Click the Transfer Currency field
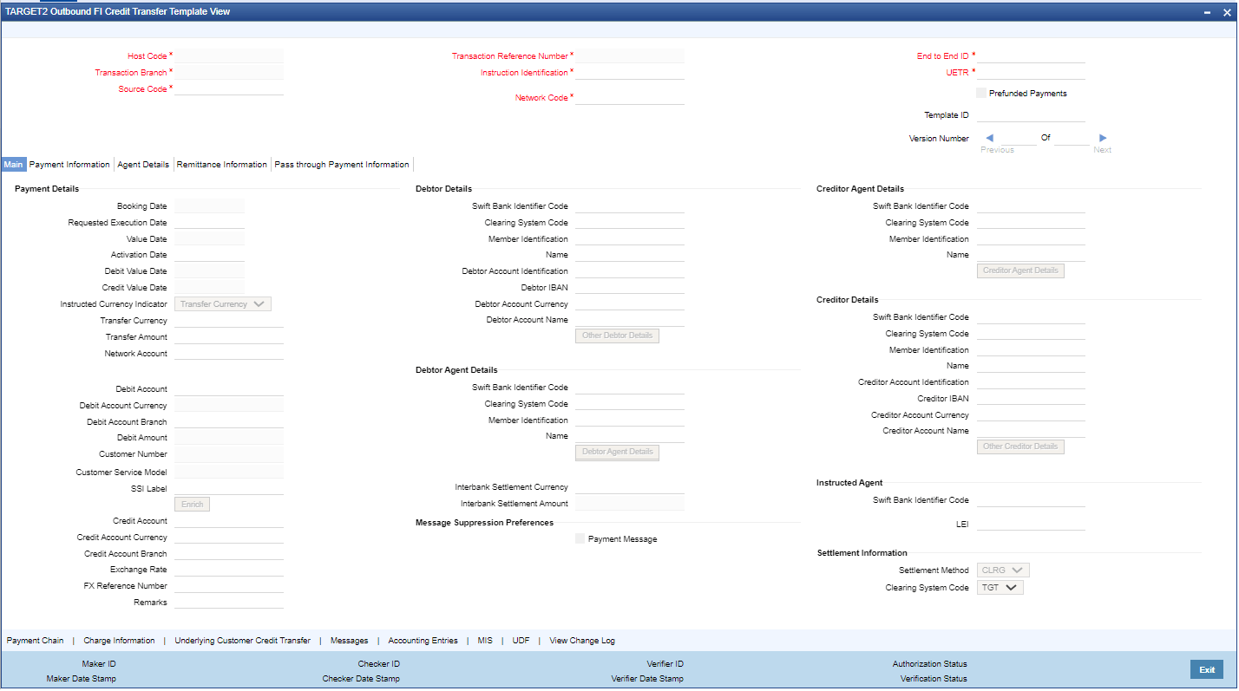This screenshot has width=1239, height=691. tap(229, 320)
